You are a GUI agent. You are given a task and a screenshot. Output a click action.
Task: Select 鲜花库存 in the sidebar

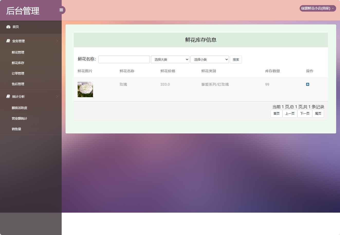pos(18,63)
